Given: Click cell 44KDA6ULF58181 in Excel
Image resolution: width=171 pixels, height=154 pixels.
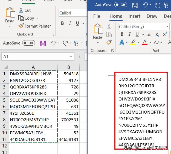Looking at the screenshot, I should [33, 139].
